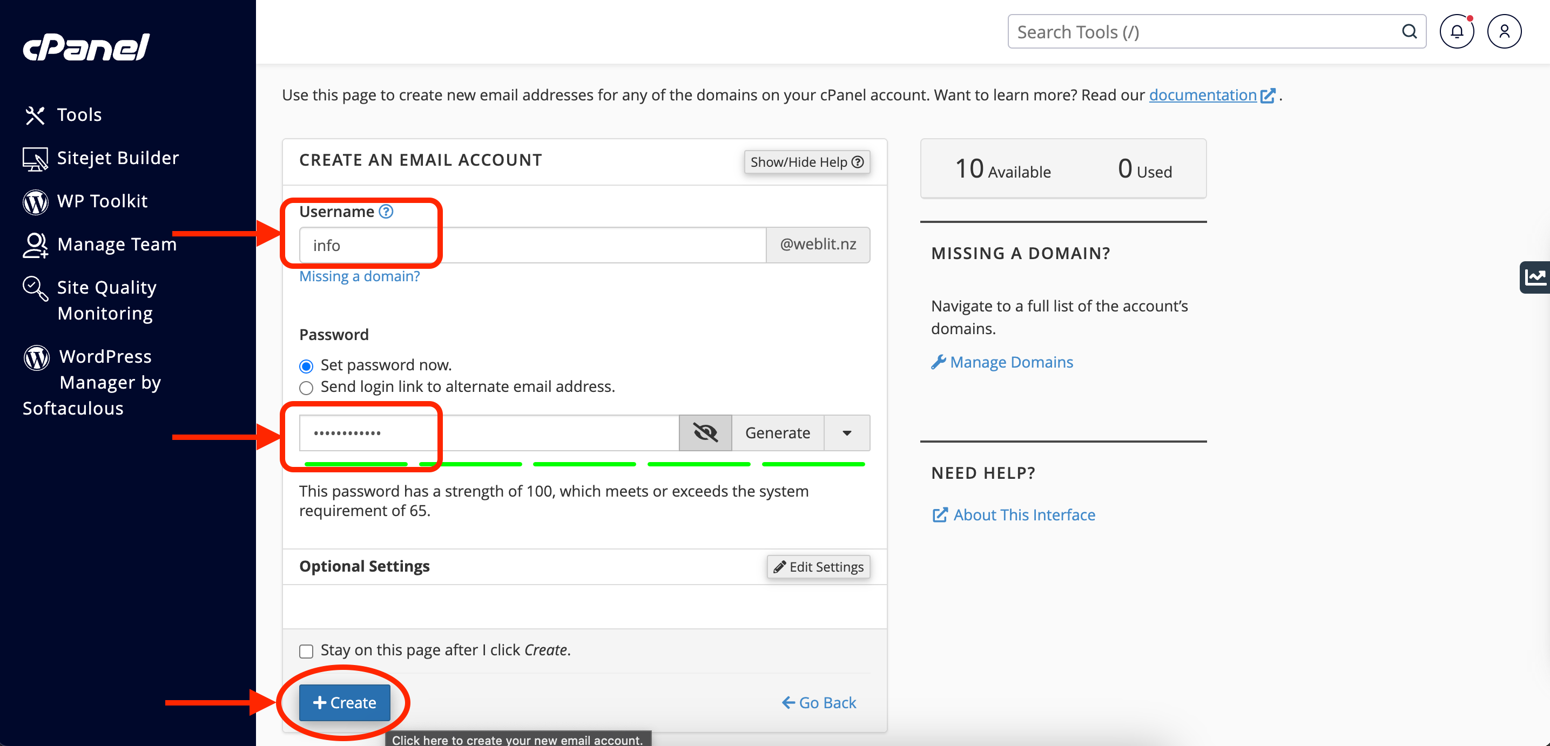
Task: Click the '0 Used' count text
Action: [1144, 169]
